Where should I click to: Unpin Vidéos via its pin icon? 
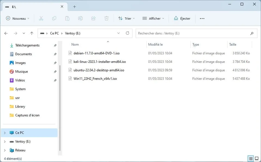pyautogui.click(x=55, y=80)
